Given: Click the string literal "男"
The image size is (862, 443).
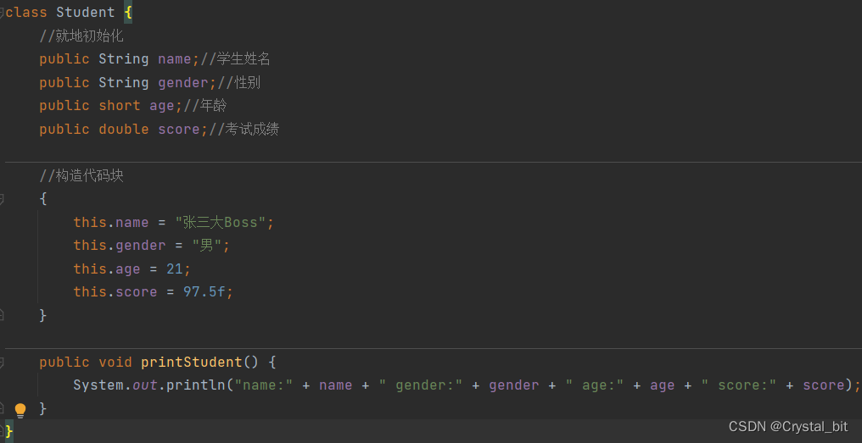Looking at the screenshot, I should pyautogui.click(x=207, y=246).
